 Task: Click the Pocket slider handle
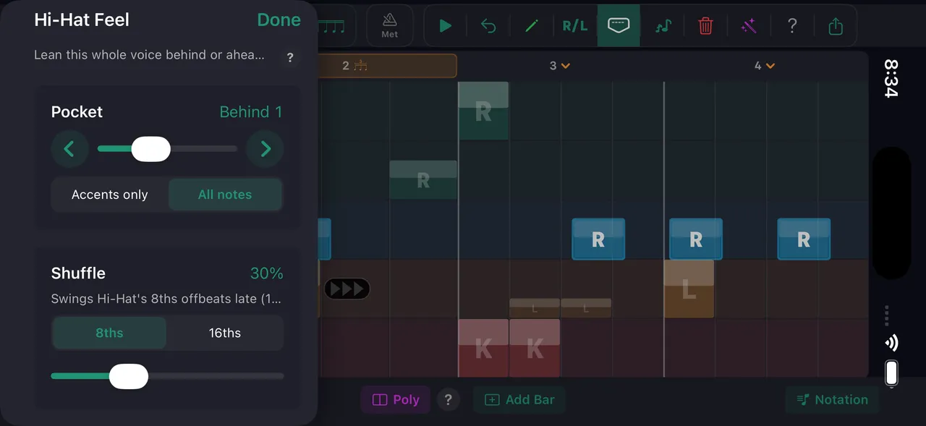tap(151, 149)
